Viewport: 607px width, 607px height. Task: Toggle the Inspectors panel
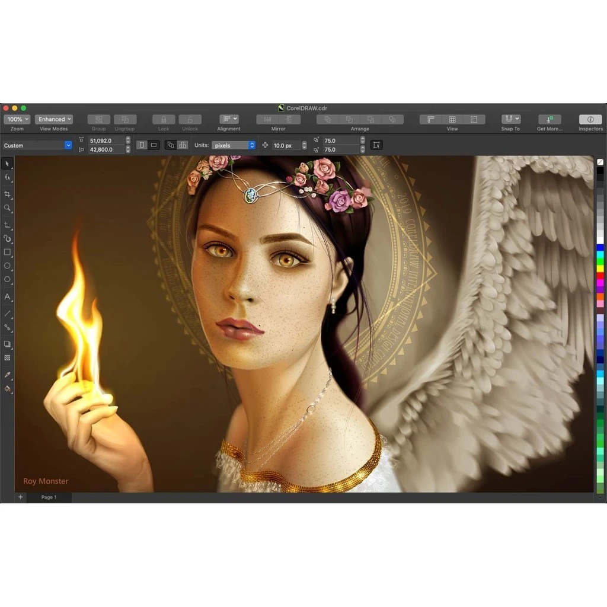(590, 119)
